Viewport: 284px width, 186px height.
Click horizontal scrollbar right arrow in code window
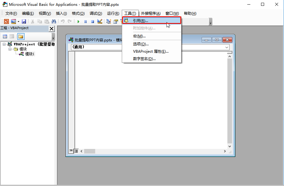coord(225,151)
